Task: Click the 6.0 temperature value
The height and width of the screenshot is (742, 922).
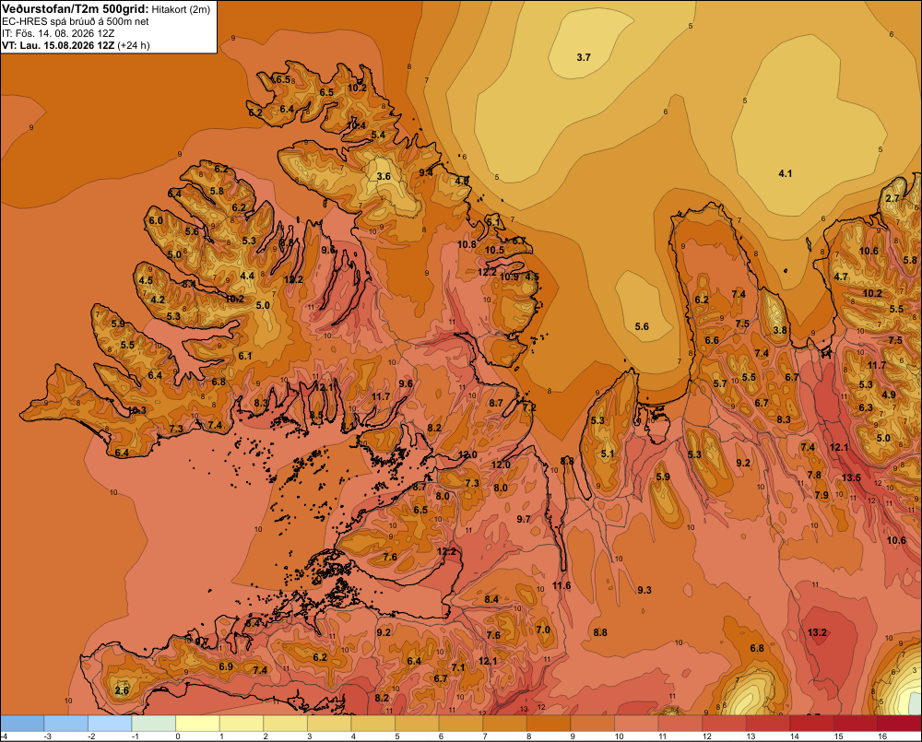Action: tap(156, 220)
